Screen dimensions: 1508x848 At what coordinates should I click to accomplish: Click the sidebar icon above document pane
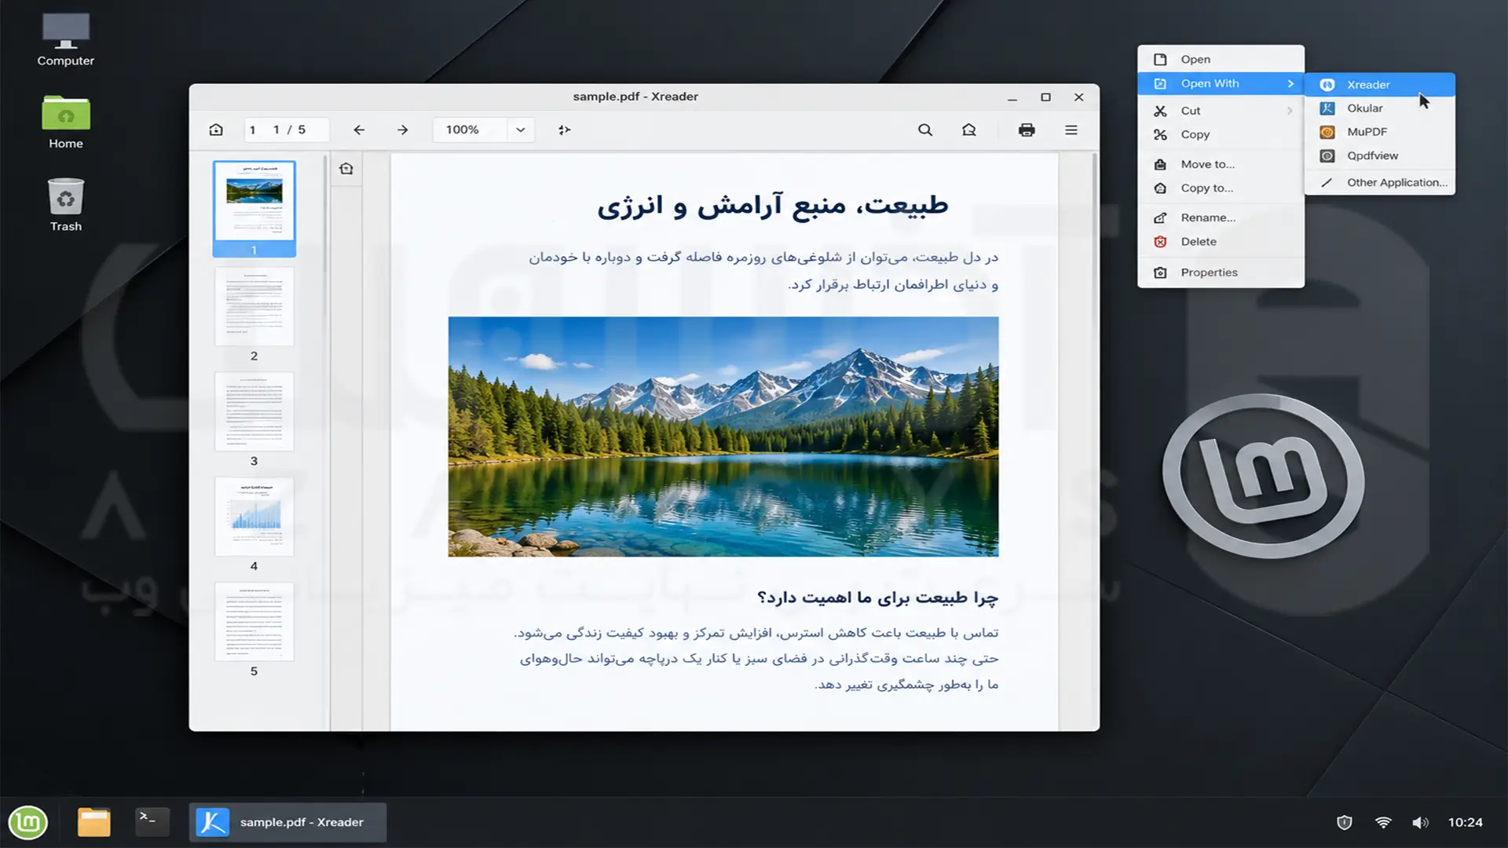[x=346, y=169]
